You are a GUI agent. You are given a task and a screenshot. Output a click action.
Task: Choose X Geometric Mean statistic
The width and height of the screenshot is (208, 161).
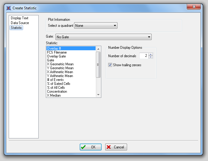coord(60,64)
